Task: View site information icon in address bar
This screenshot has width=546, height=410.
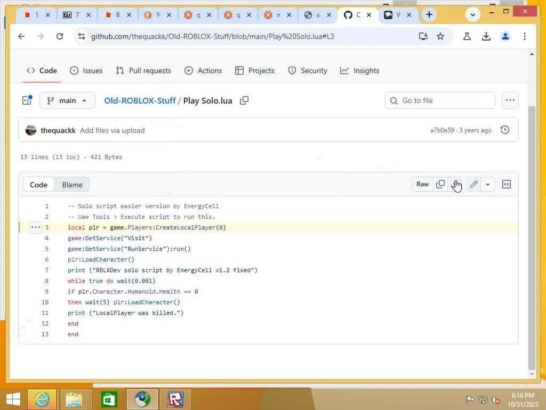Action: click(82, 36)
